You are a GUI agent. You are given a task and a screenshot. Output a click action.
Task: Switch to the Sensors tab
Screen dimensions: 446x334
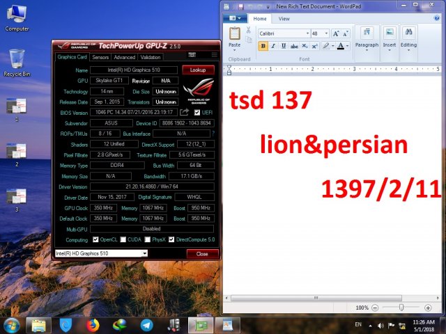100,57
